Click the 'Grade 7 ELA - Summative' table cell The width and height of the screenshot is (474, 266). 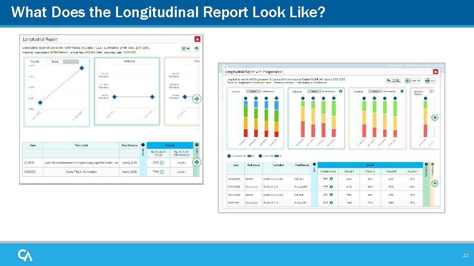[x=81, y=172]
